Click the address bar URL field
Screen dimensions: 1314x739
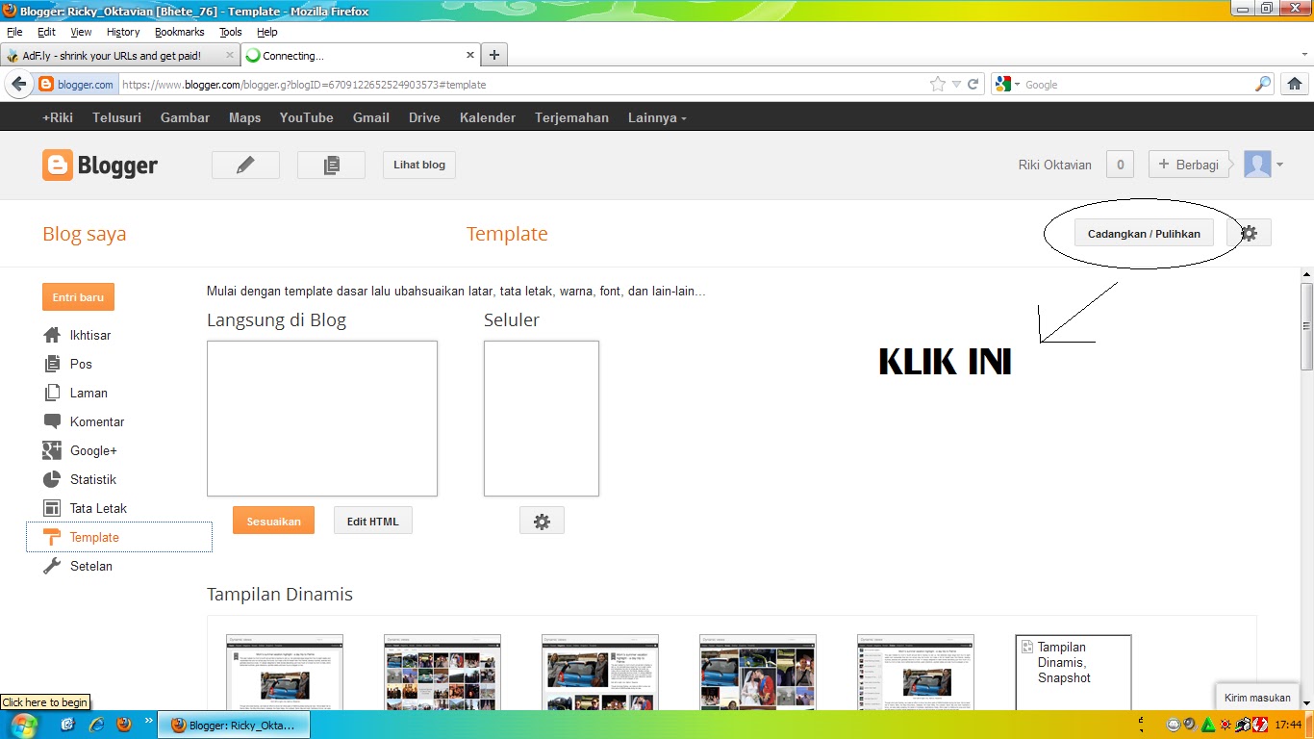coord(522,85)
